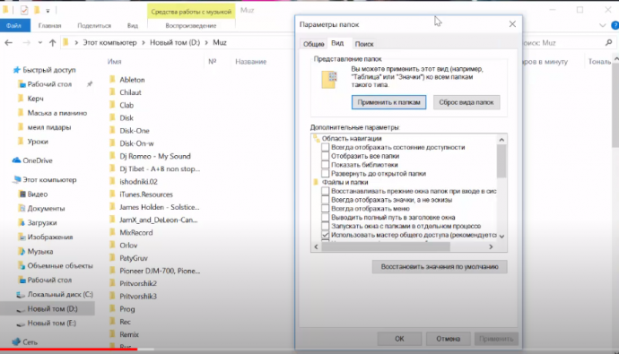Sort by Имя column header
This screenshot has height=354, width=619.
click(115, 62)
